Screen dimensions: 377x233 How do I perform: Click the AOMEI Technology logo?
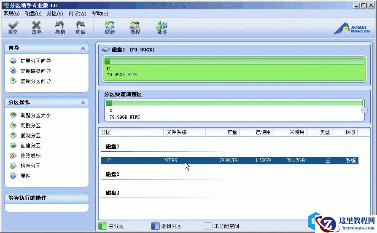[352, 29]
